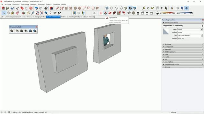Choose the Follow Me tool

click(x=114, y=13)
